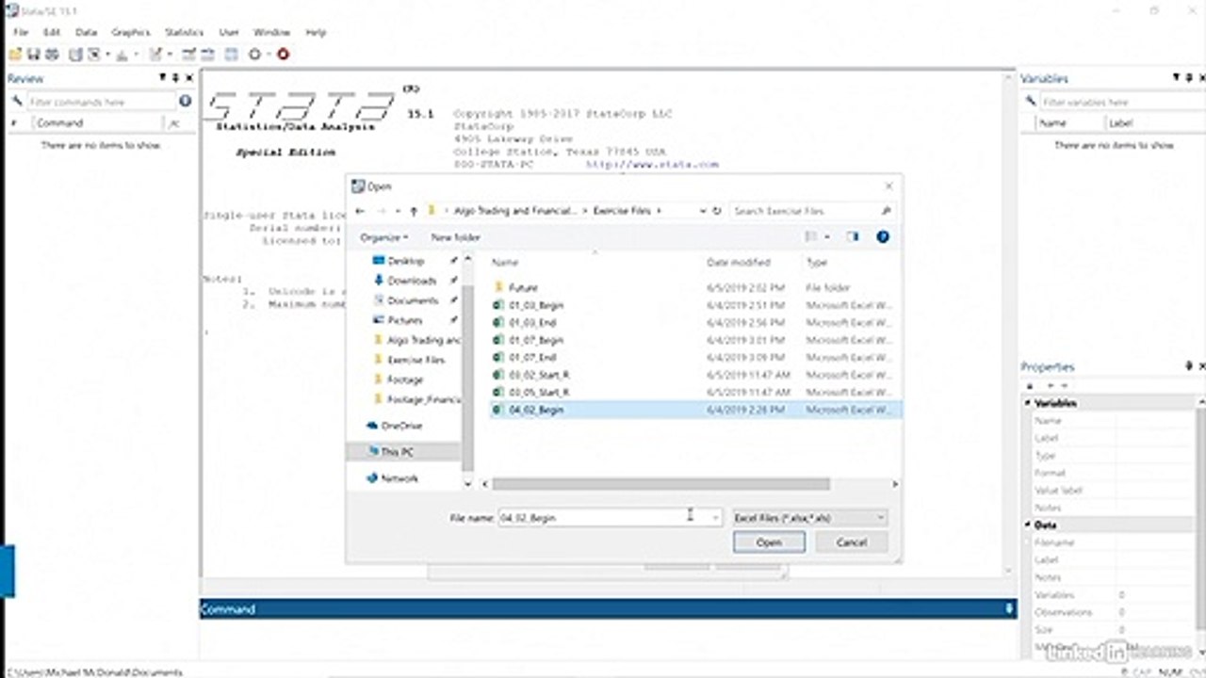1206x678 pixels.
Task: Click the horizontal scrollbar in file list
Action: (x=660, y=484)
